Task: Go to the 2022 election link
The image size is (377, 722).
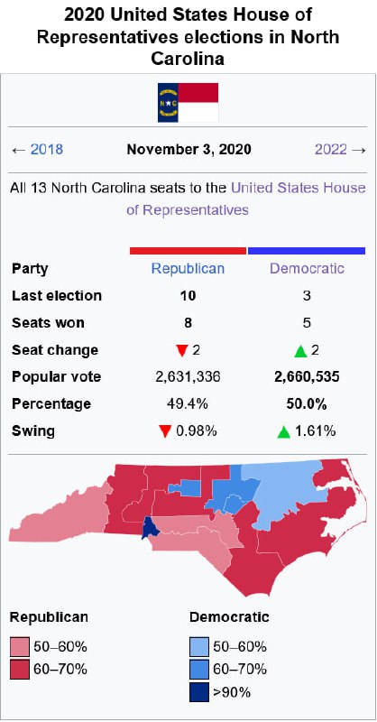Action: tap(331, 150)
